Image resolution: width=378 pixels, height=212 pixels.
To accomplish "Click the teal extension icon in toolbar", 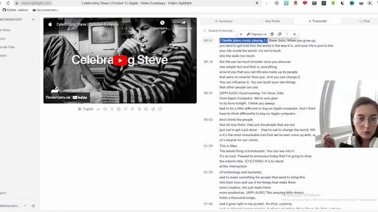I will click(286, 3).
